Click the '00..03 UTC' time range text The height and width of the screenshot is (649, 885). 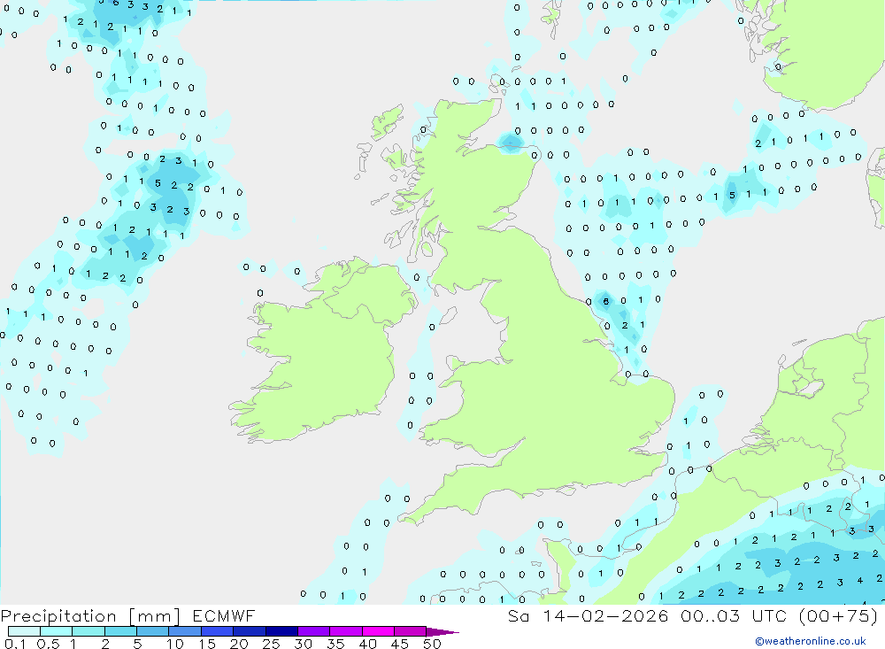click(733, 615)
